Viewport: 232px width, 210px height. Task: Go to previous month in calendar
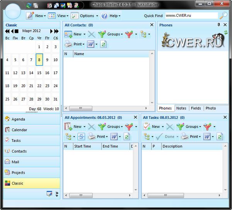pos(12,31)
